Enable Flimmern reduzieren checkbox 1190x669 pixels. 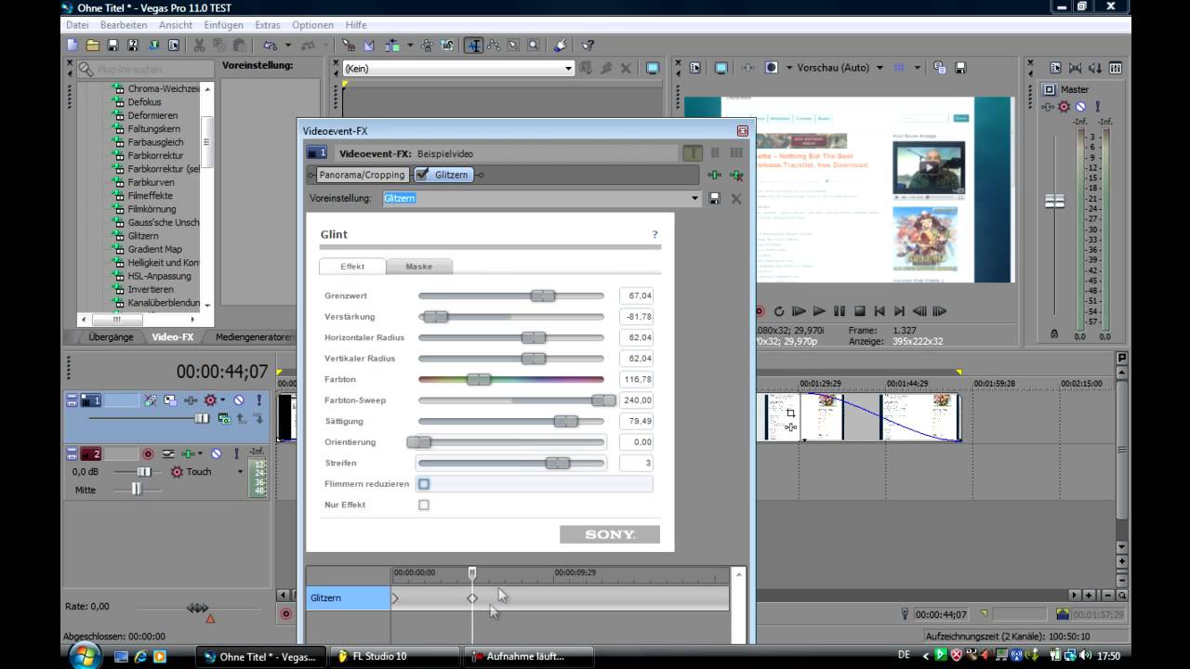(x=424, y=484)
